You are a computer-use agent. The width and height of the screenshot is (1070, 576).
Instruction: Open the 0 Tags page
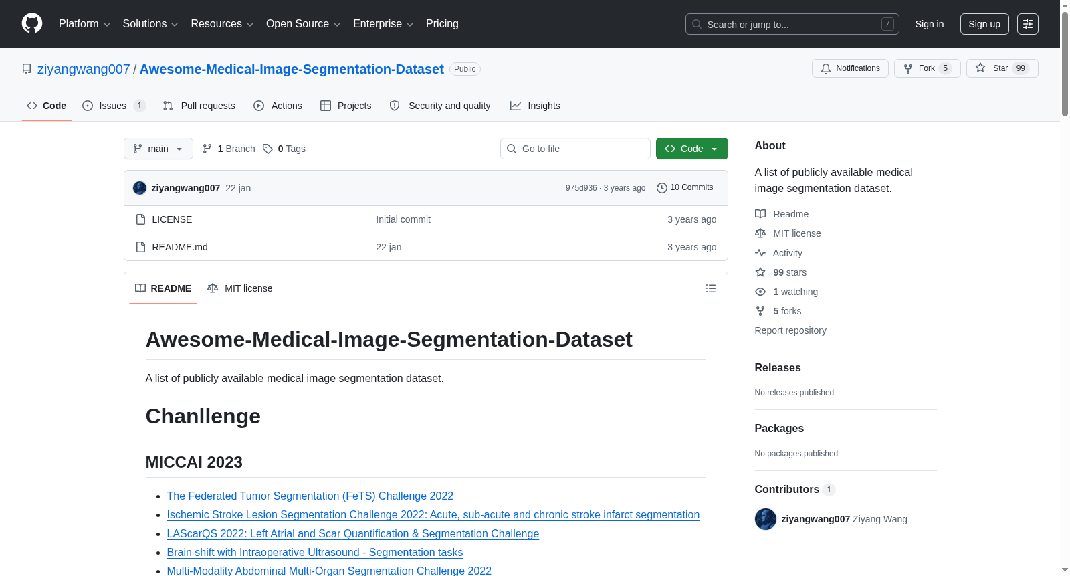284,149
